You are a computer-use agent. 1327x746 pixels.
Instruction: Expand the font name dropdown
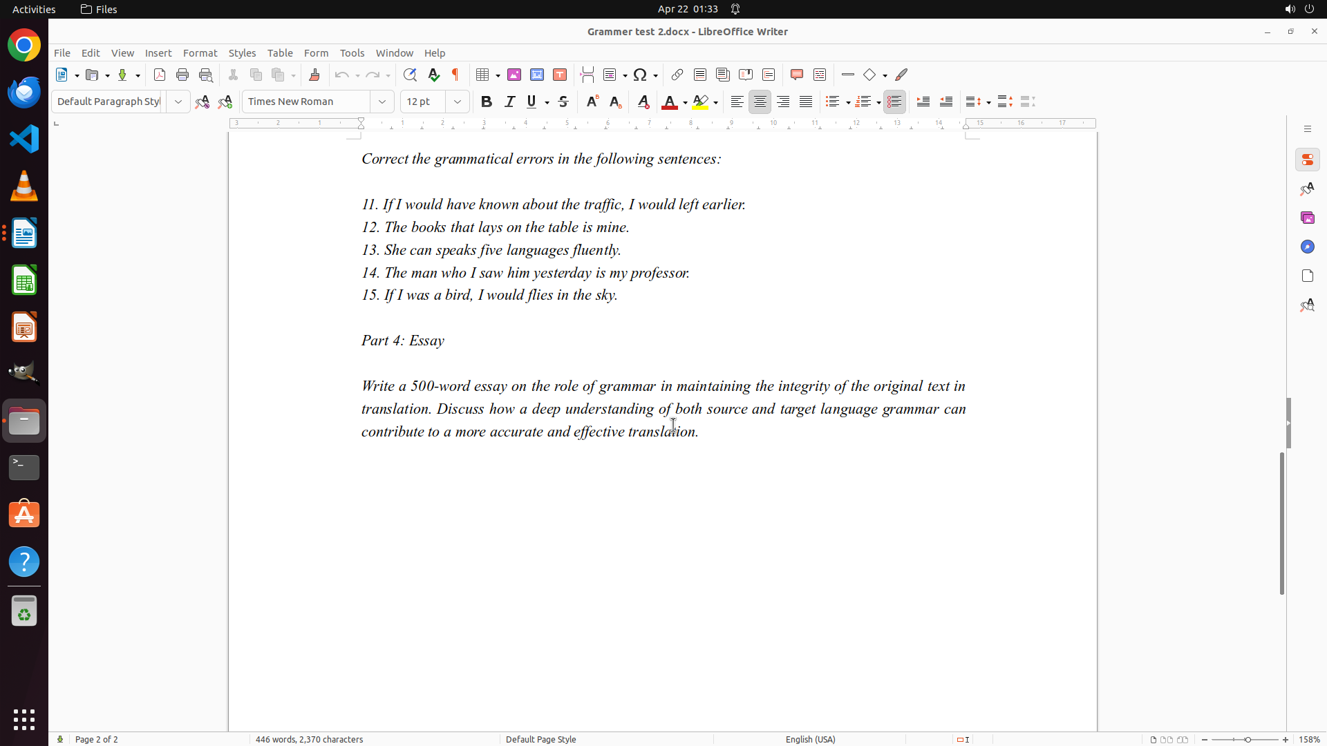[382, 102]
